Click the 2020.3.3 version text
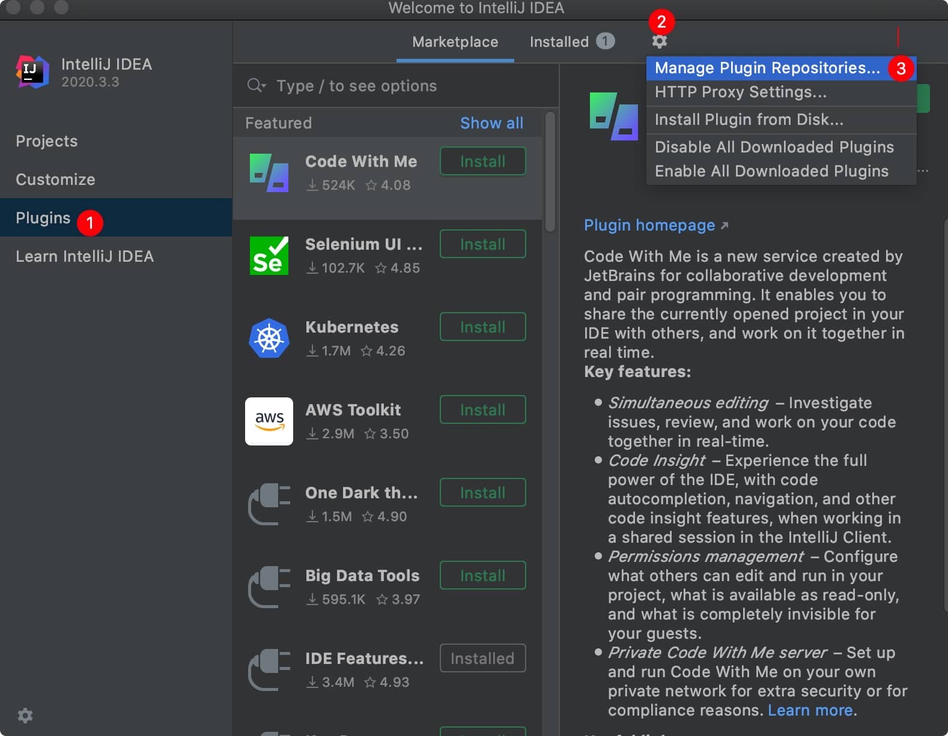The width and height of the screenshot is (948, 736). pos(90,82)
